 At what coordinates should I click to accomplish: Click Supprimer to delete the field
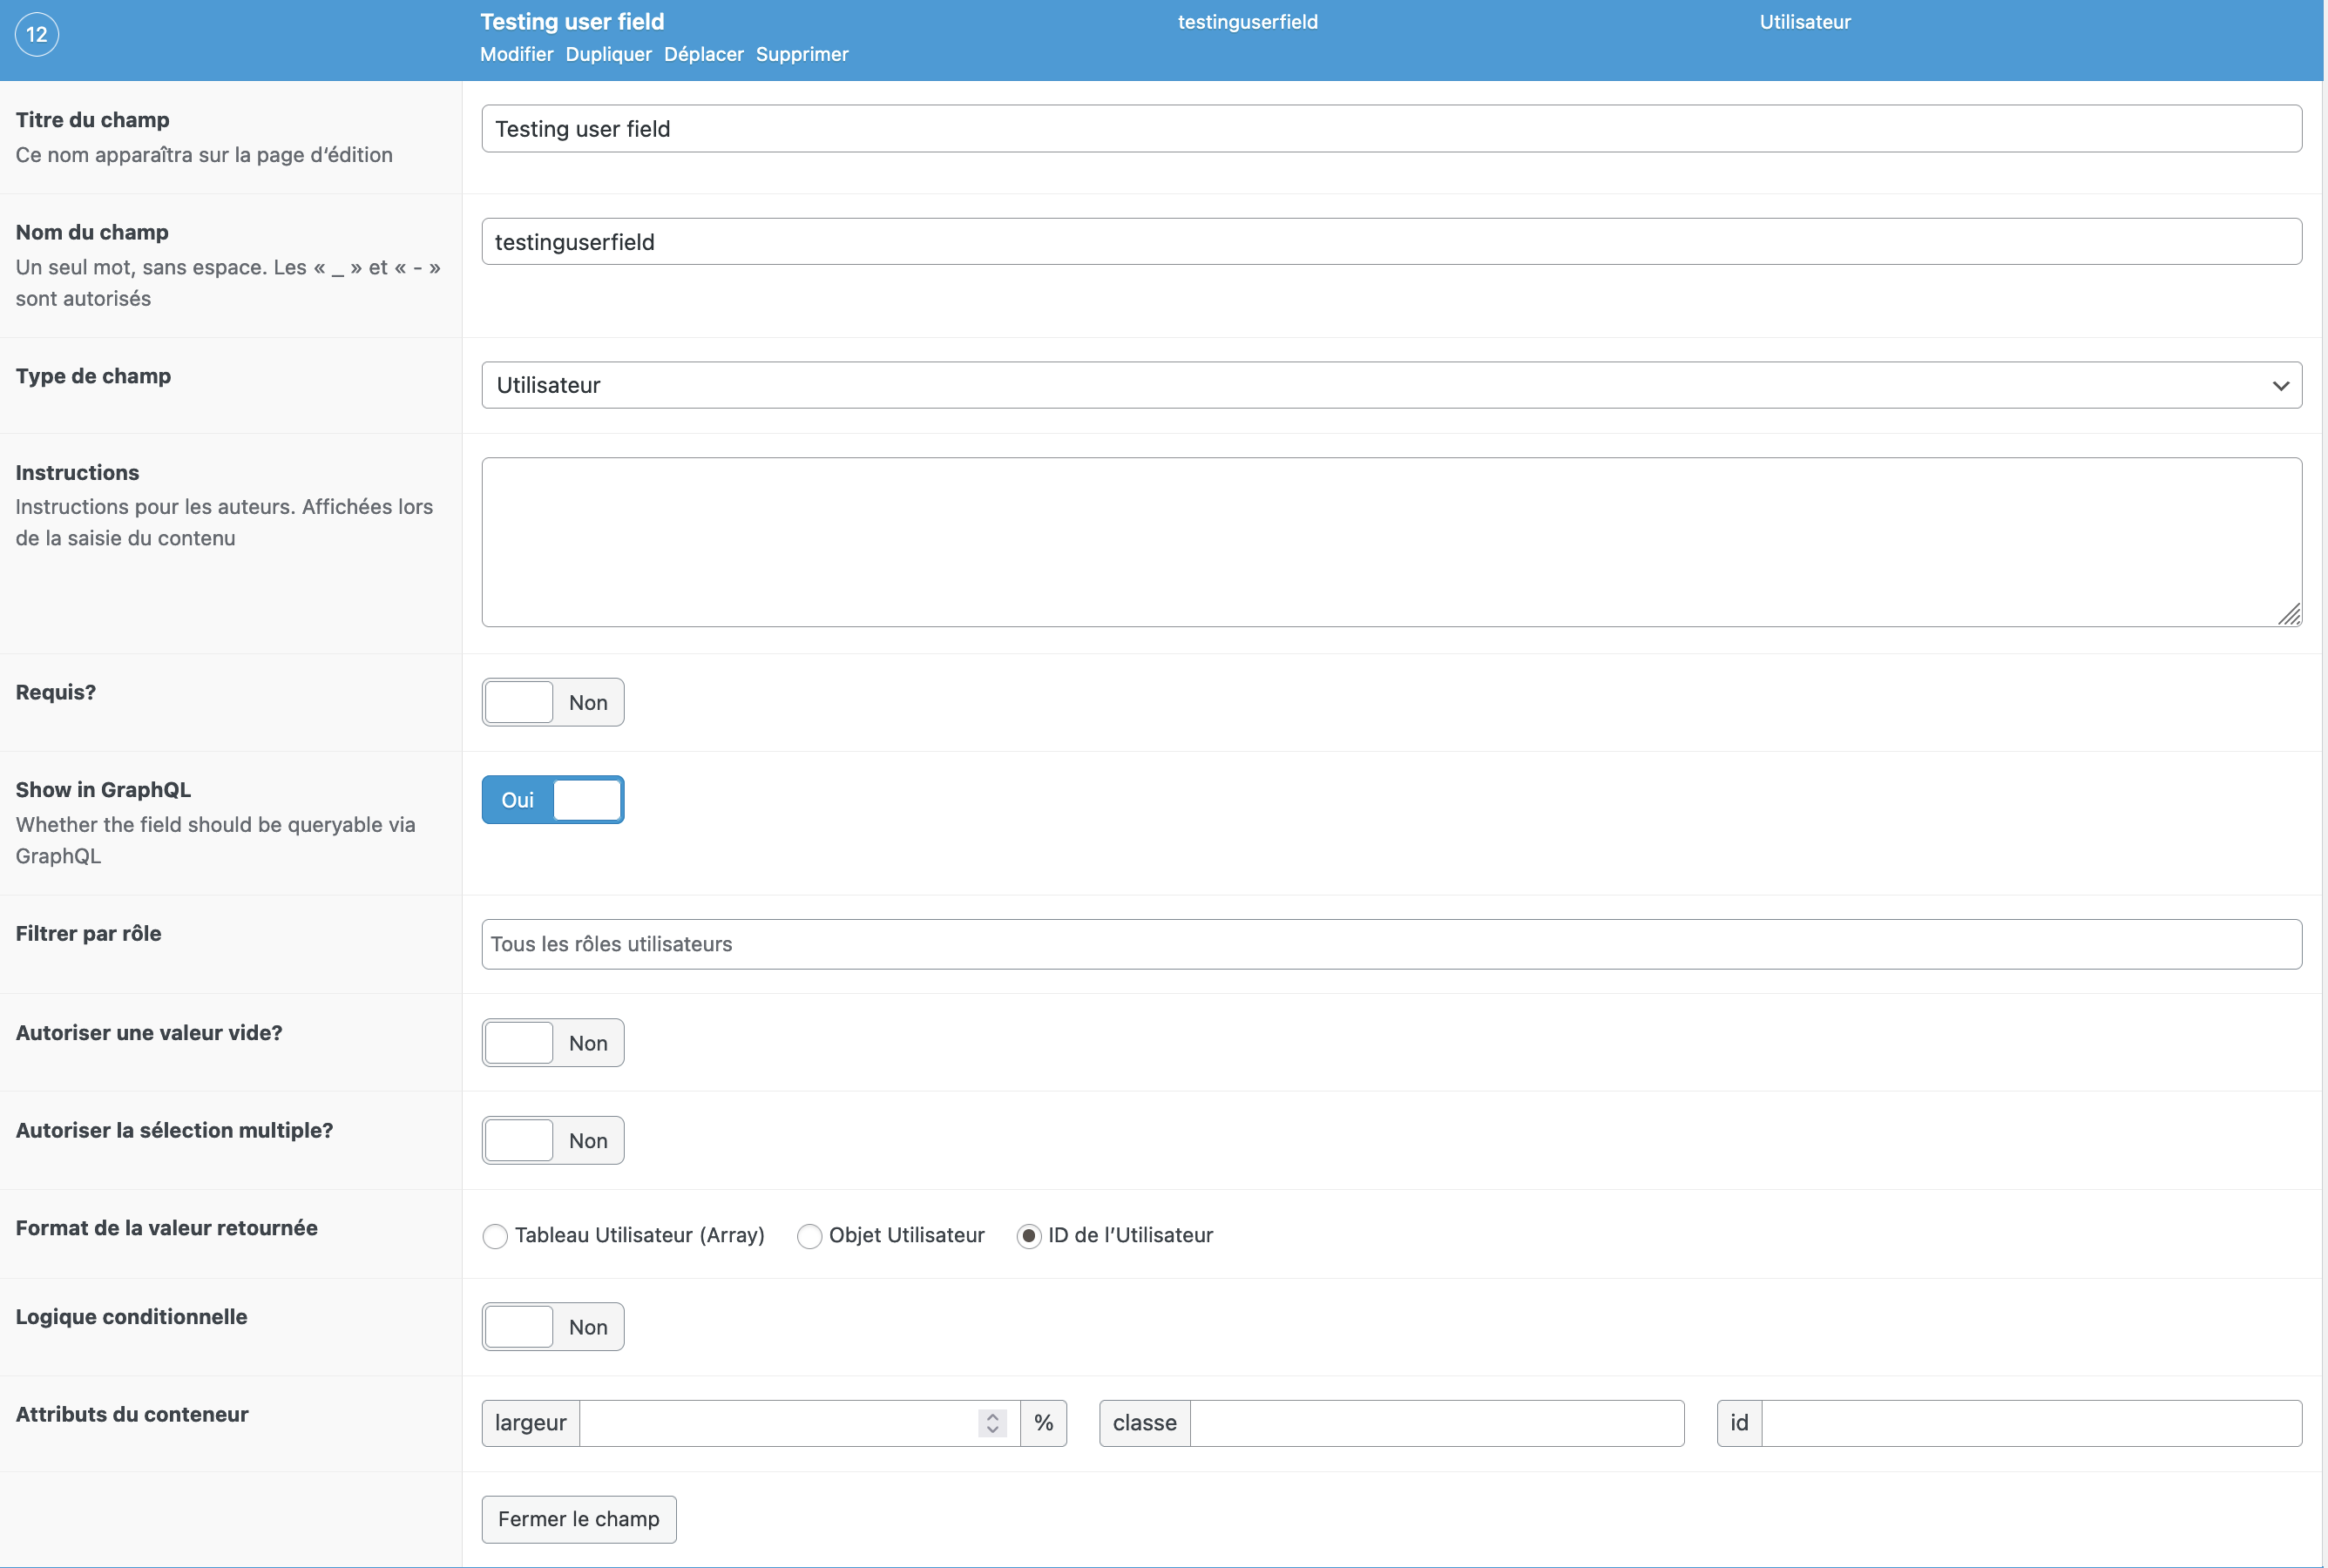801,54
